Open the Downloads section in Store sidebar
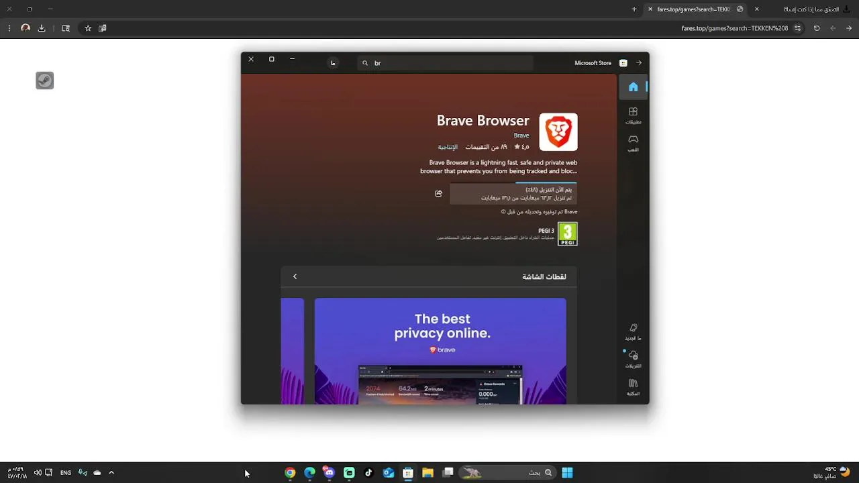The height and width of the screenshot is (483, 859). click(633, 359)
